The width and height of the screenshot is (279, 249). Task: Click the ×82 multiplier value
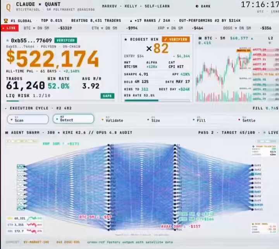[157, 48]
